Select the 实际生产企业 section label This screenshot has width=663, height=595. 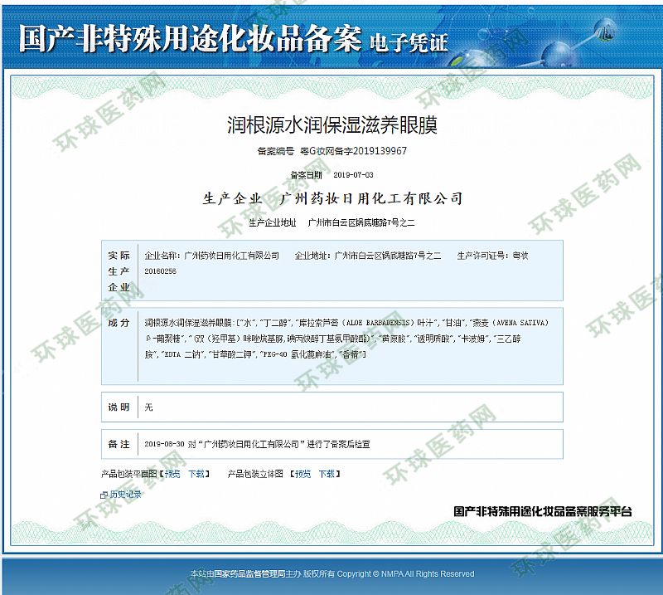point(119,271)
